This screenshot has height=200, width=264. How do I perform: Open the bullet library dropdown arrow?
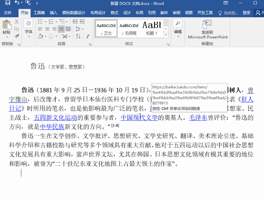(45, 21)
